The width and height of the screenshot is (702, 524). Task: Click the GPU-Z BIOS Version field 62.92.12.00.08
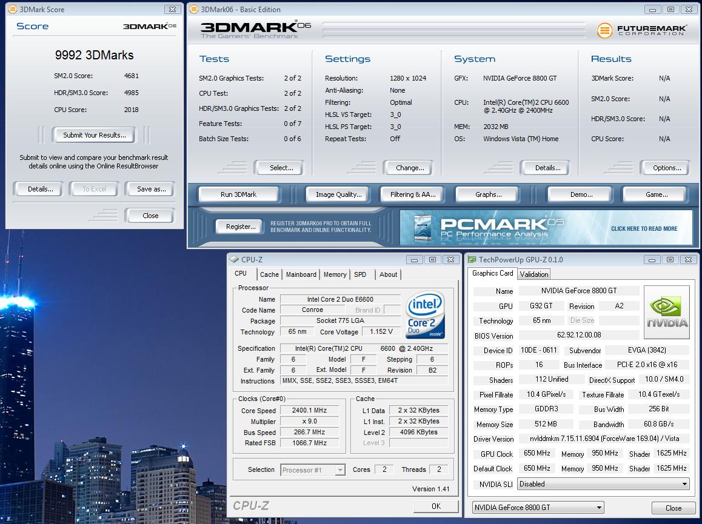pyautogui.click(x=578, y=335)
